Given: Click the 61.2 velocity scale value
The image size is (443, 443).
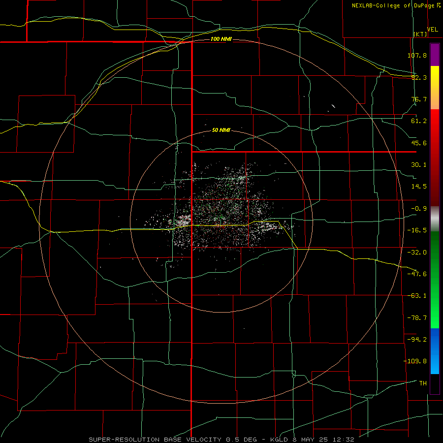Looking at the screenshot, I should tap(419, 121).
